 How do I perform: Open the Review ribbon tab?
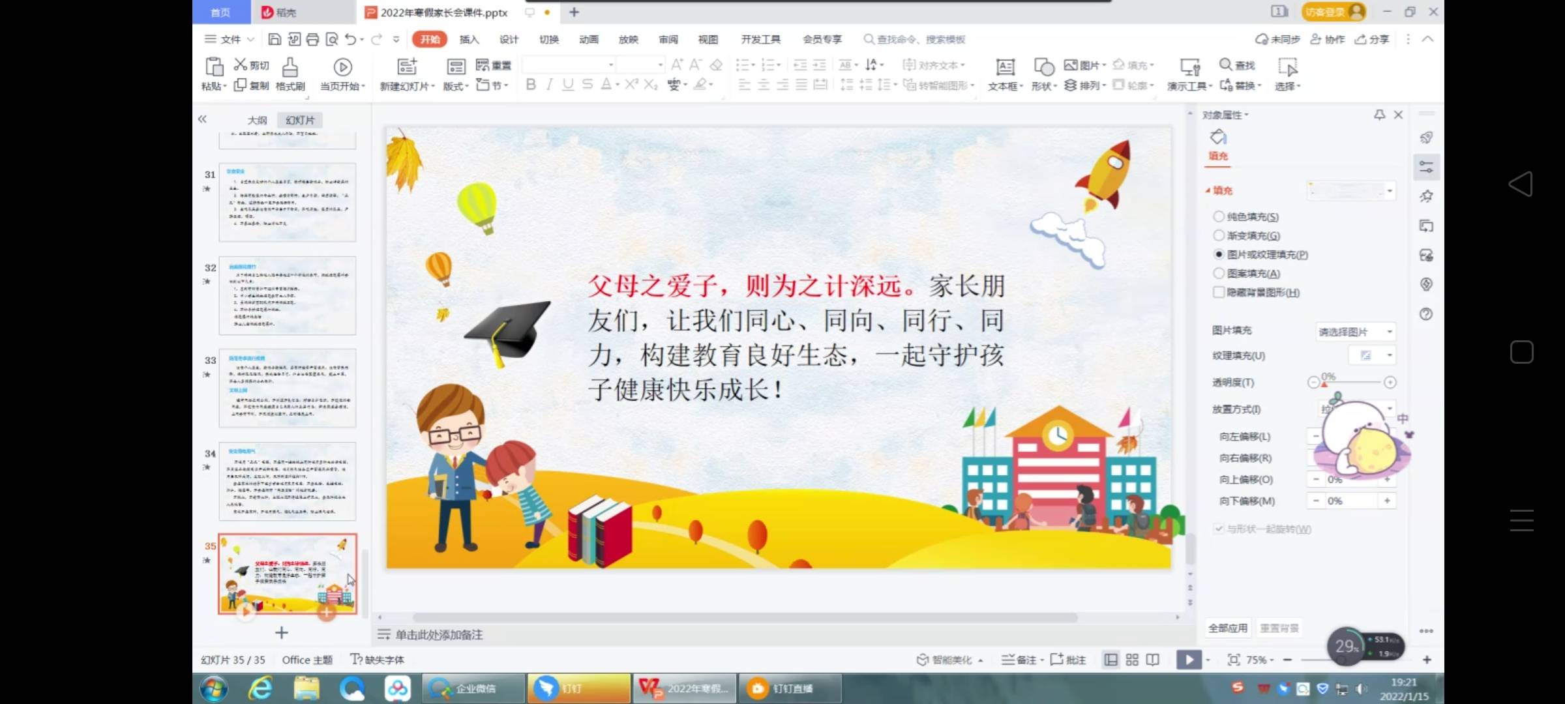[668, 39]
